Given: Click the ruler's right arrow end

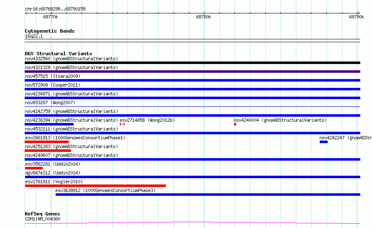Looking at the screenshot, I should [359, 13].
